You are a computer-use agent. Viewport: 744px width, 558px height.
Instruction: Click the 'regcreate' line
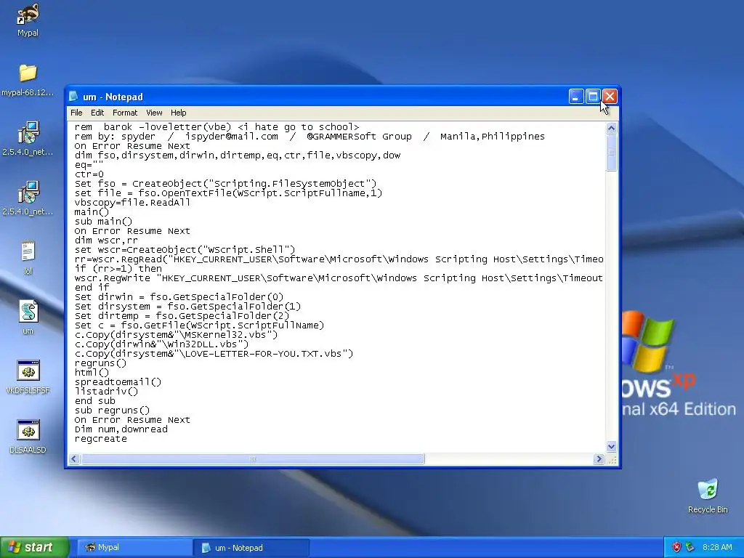coord(100,439)
